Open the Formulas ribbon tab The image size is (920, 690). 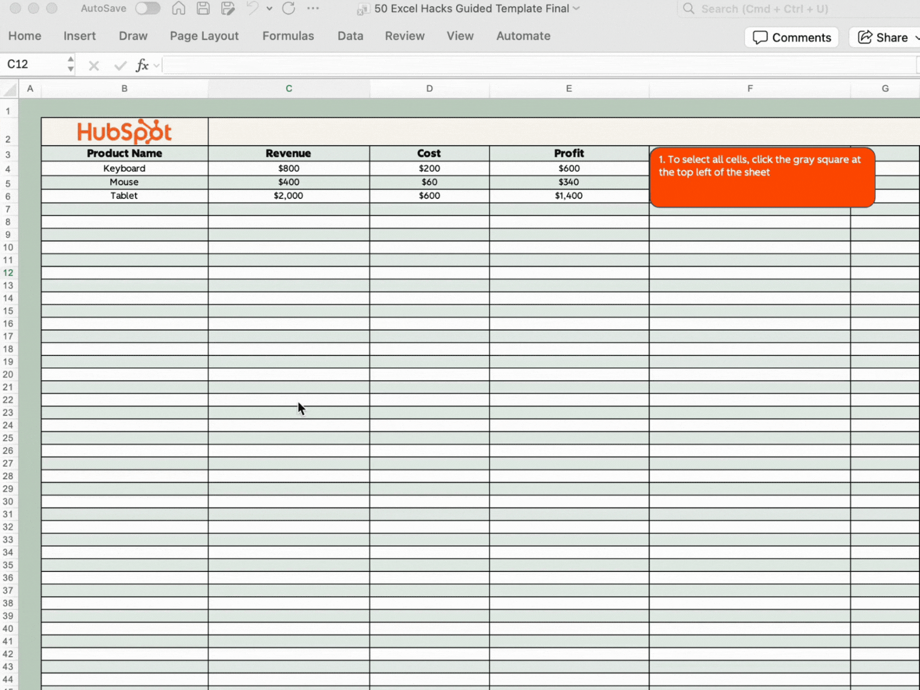click(x=288, y=36)
